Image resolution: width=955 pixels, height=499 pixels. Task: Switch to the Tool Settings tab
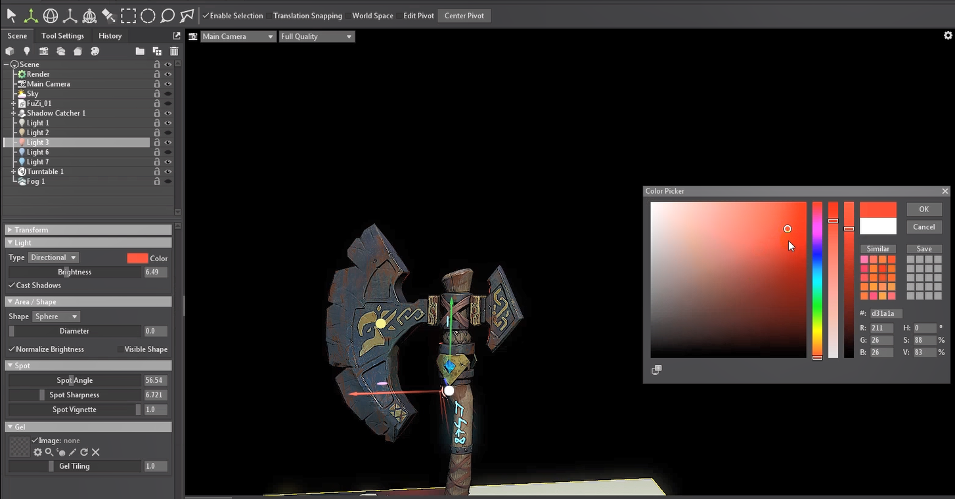(x=62, y=36)
